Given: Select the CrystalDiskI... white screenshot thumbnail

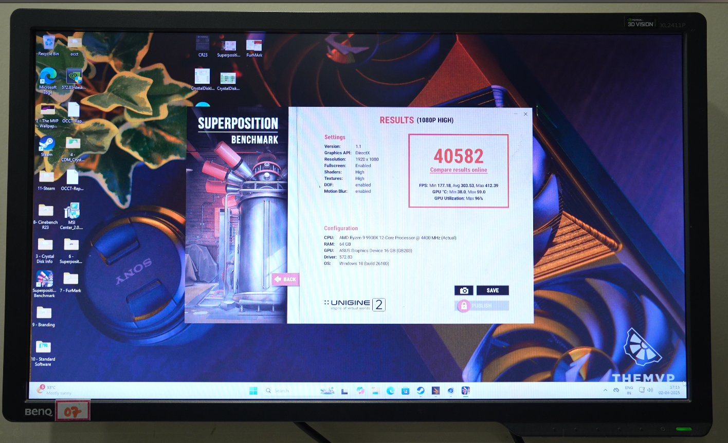Looking at the screenshot, I should coord(202,80).
